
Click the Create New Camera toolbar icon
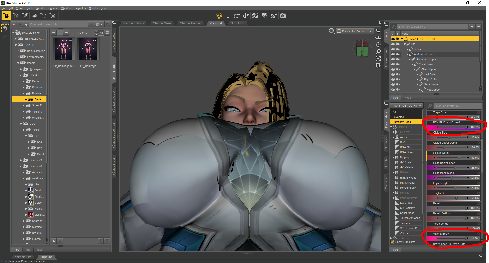tap(6, 16)
